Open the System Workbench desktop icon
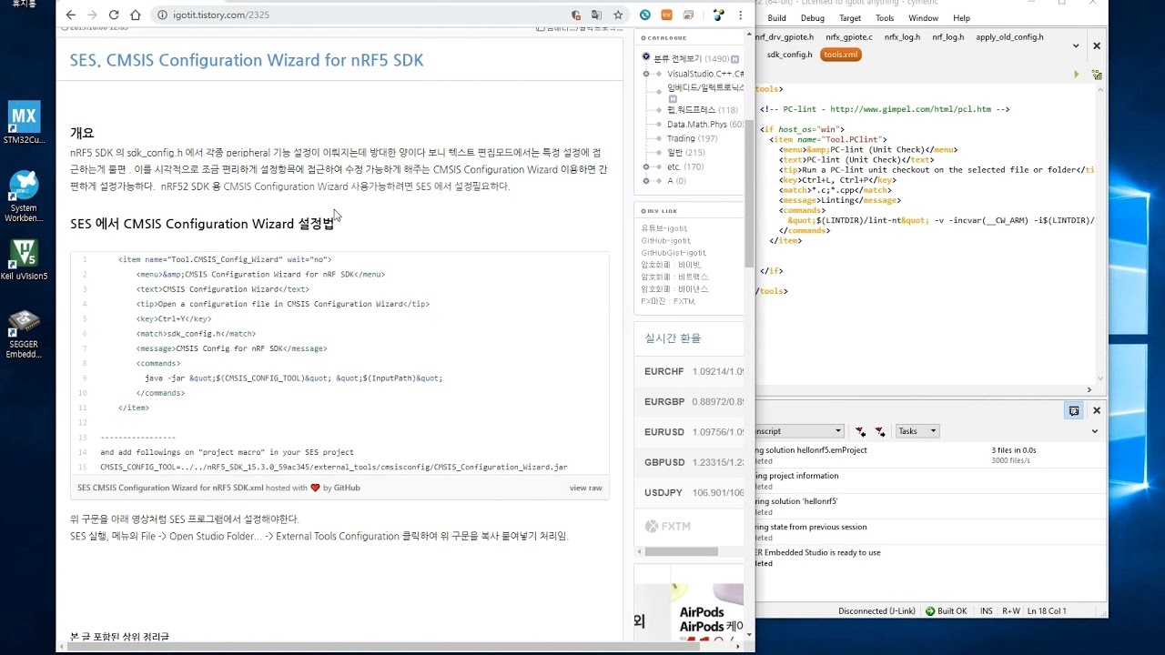The image size is (1165, 655). coord(23,196)
